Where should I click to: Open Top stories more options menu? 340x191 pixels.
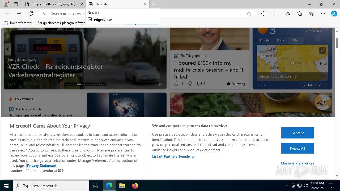pyautogui.click(x=76, y=99)
